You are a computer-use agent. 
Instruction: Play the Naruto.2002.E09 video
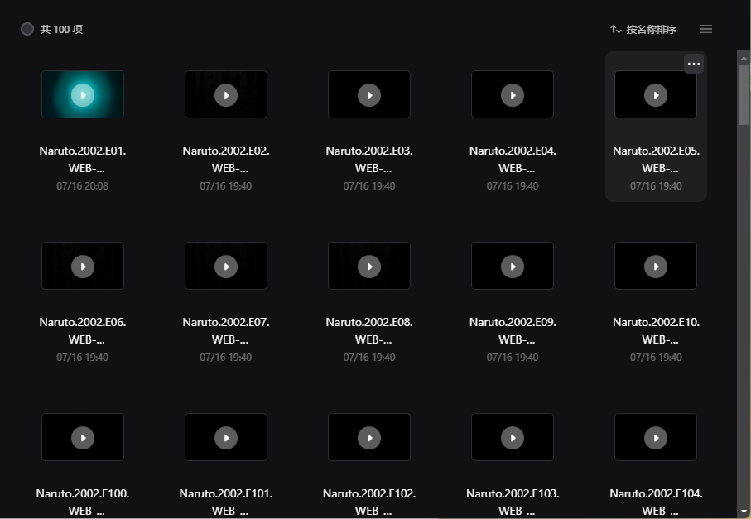click(x=513, y=267)
